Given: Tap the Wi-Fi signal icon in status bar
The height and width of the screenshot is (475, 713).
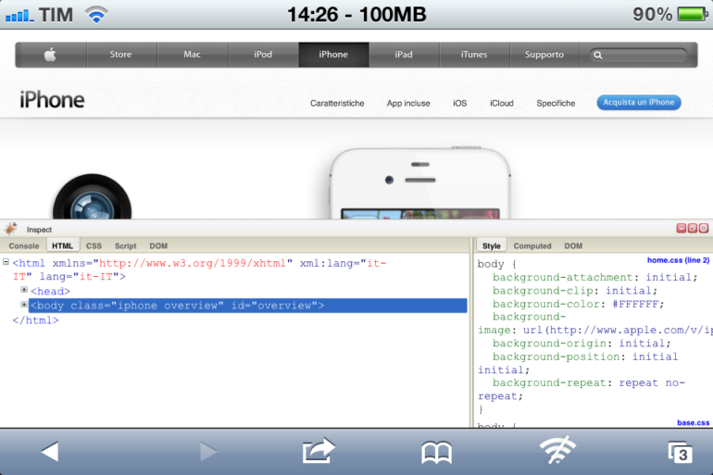Looking at the screenshot, I should pyautogui.click(x=96, y=14).
